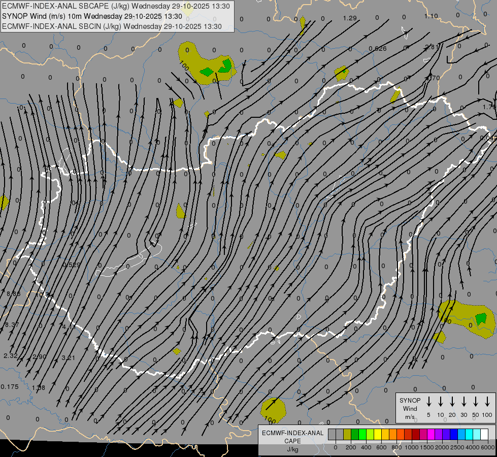Viewport: 497px width, 457px height.
Task: Click the 2000 tick on CAPE scale
Action: pyautogui.click(x=442, y=447)
